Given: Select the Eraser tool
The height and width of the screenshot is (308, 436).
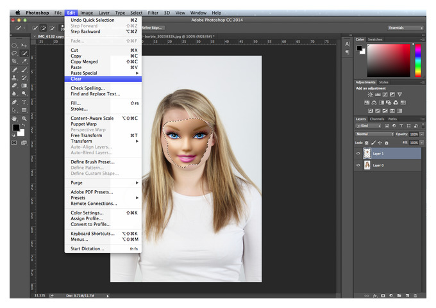Looking at the screenshot, I should tap(14, 86).
